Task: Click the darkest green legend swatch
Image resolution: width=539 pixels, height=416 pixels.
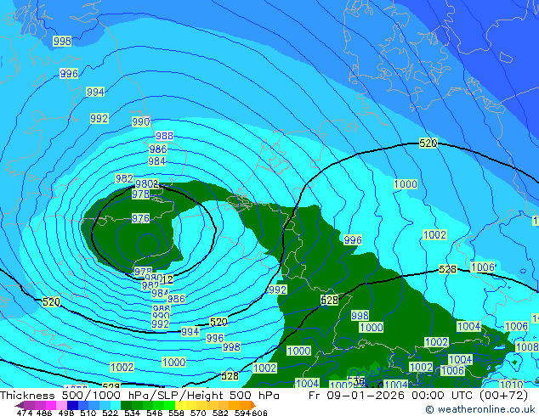Action: pos(126,405)
